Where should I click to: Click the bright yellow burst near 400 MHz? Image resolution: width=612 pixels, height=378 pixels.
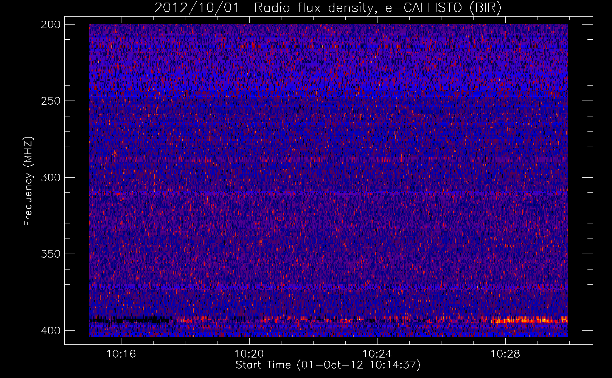point(530,321)
